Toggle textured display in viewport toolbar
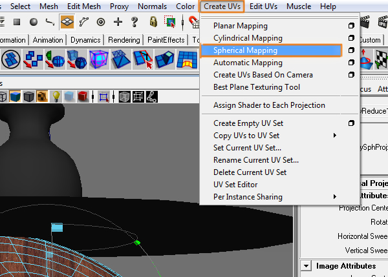The width and height of the screenshot is (388, 277). click(42, 96)
